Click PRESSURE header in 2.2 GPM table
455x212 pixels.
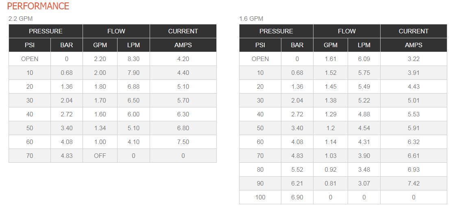click(x=46, y=31)
